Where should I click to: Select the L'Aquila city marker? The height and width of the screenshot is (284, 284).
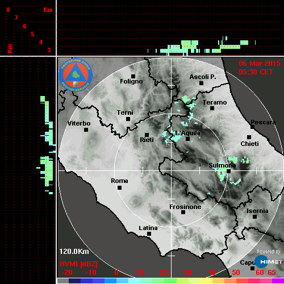[x=187, y=139]
